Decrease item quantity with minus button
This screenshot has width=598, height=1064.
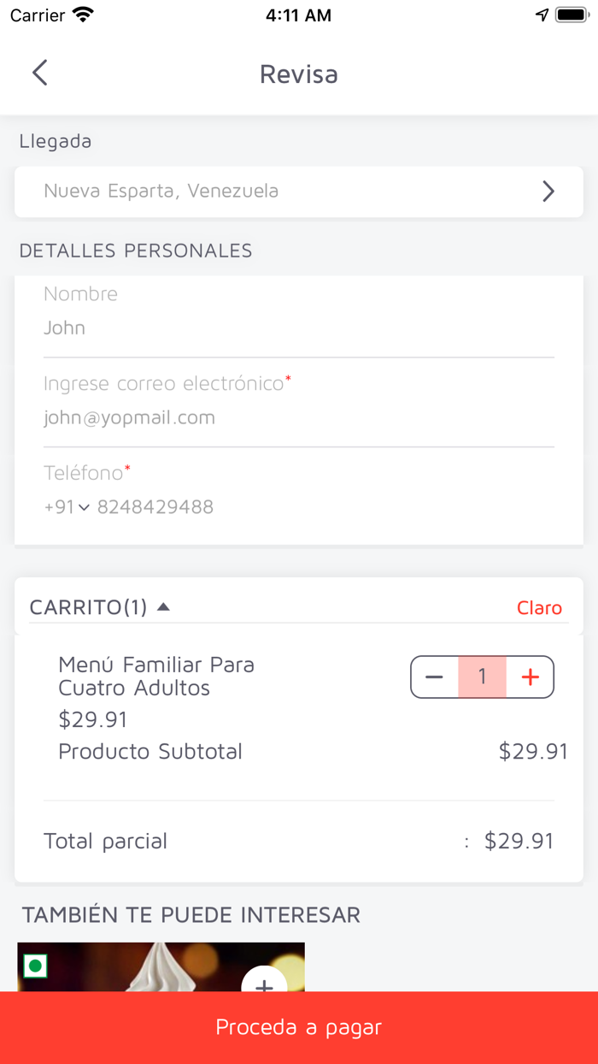(x=435, y=677)
